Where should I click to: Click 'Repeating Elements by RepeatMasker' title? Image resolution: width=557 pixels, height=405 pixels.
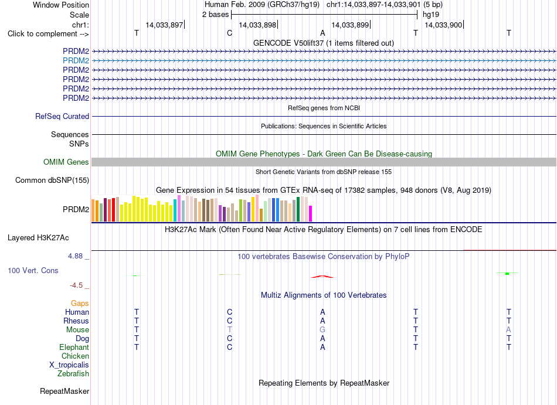(324, 383)
